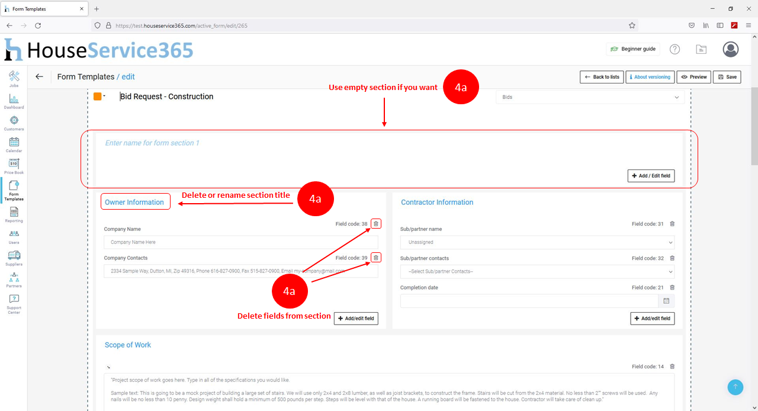Open the Select Sub/partner Contacts dropdown
The width and height of the screenshot is (758, 411).
pos(537,271)
